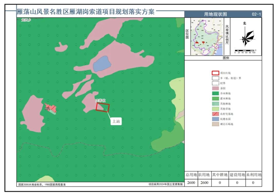277x196 pixels.
Task: Click the scale bar under the wind rose
Action: point(245,50)
